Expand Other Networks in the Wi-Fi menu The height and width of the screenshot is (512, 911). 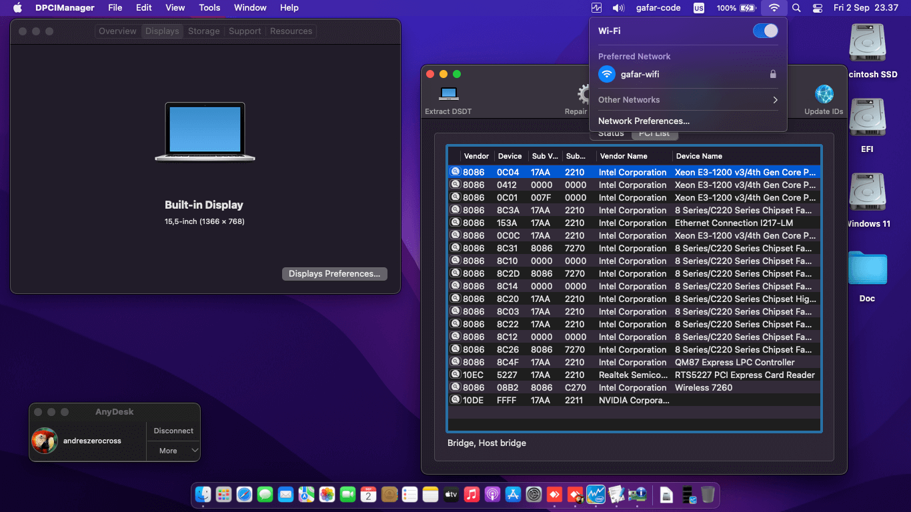click(688, 99)
